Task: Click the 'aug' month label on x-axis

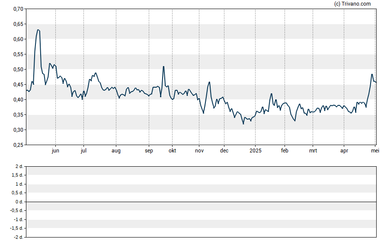Action: [x=116, y=151]
